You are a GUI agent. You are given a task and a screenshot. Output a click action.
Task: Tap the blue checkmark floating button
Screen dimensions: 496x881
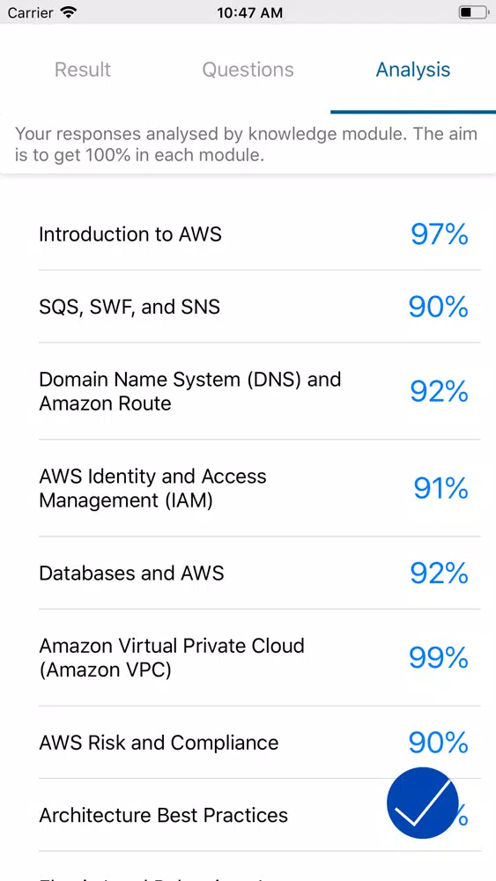click(x=422, y=803)
